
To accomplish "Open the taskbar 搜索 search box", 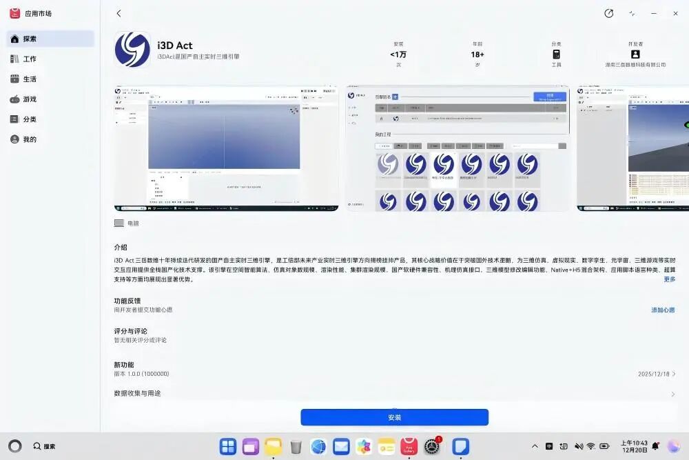I will 45,446.
